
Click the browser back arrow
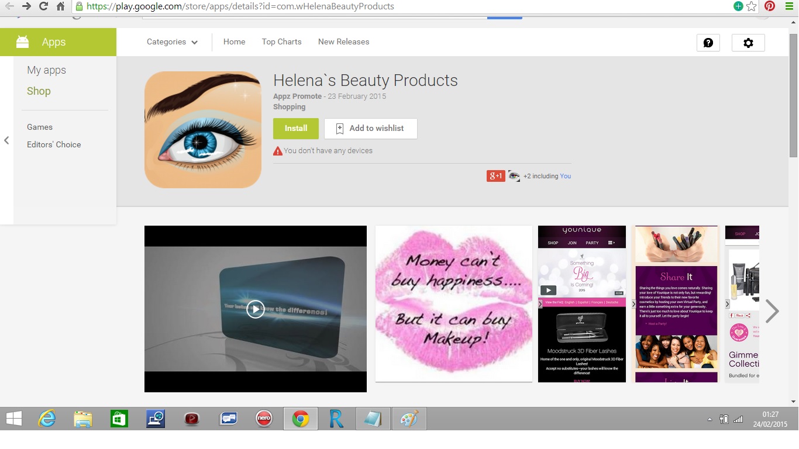point(9,6)
